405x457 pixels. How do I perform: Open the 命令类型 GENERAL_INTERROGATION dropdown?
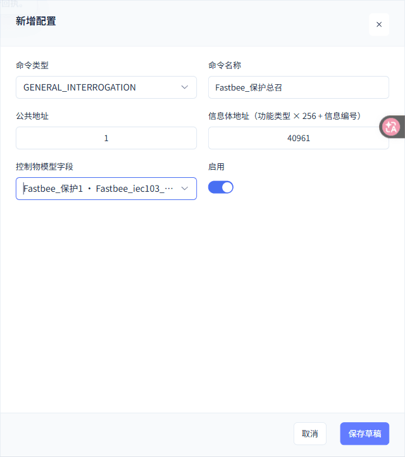point(106,87)
